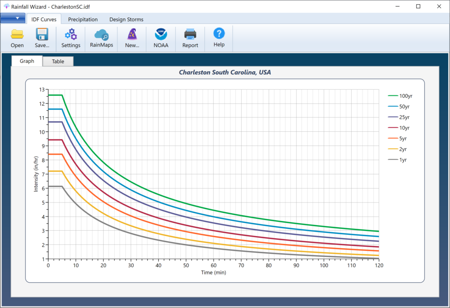Click the Save floppy disk icon
The image size is (450, 308).
click(x=42, y=34)
